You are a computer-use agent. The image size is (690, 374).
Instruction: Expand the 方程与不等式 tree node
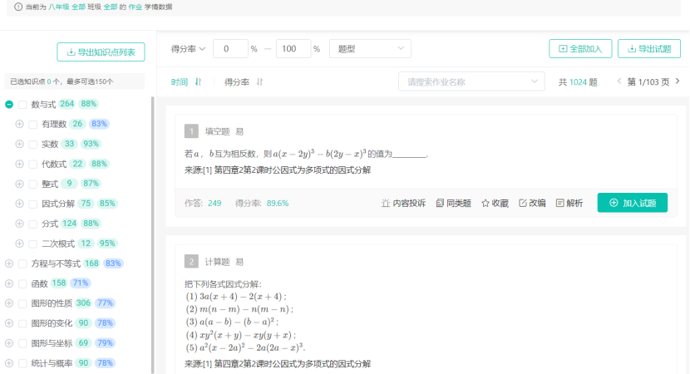pyautogui.click(x=9, y=263)
